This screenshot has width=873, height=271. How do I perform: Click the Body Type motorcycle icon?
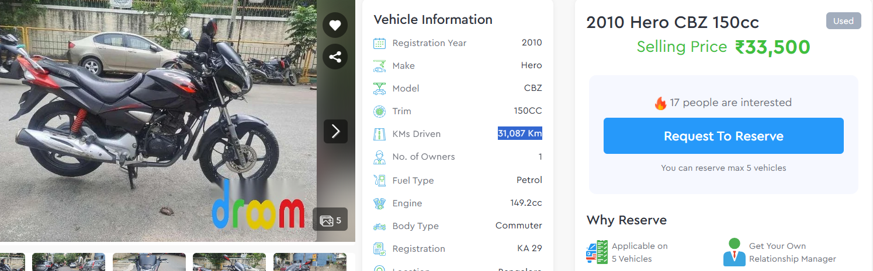click(380, 226)
